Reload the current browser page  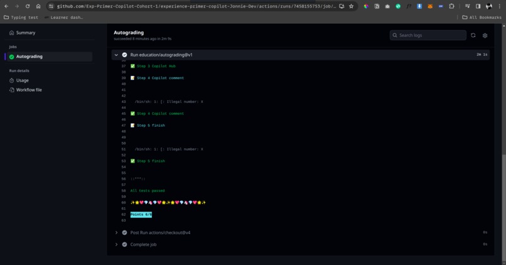tap(28, 6)
